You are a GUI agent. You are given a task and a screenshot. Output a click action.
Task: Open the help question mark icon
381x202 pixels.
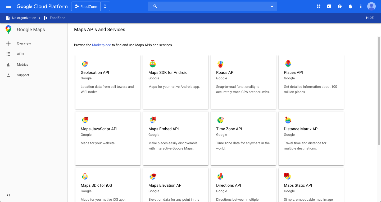(x=340, y=6)
